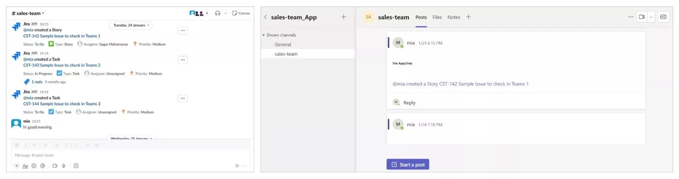Click mia's avatar on the 'hi good evening' message

pos(16,123)
